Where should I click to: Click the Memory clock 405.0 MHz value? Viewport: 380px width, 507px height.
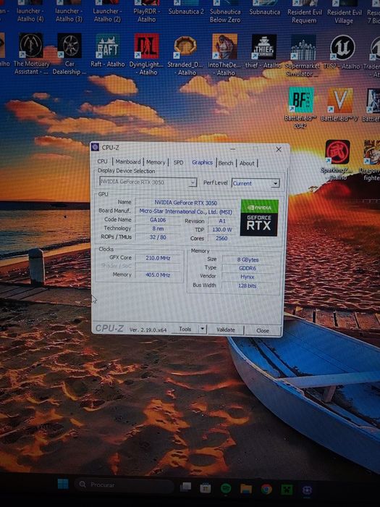tap(158, 275)
